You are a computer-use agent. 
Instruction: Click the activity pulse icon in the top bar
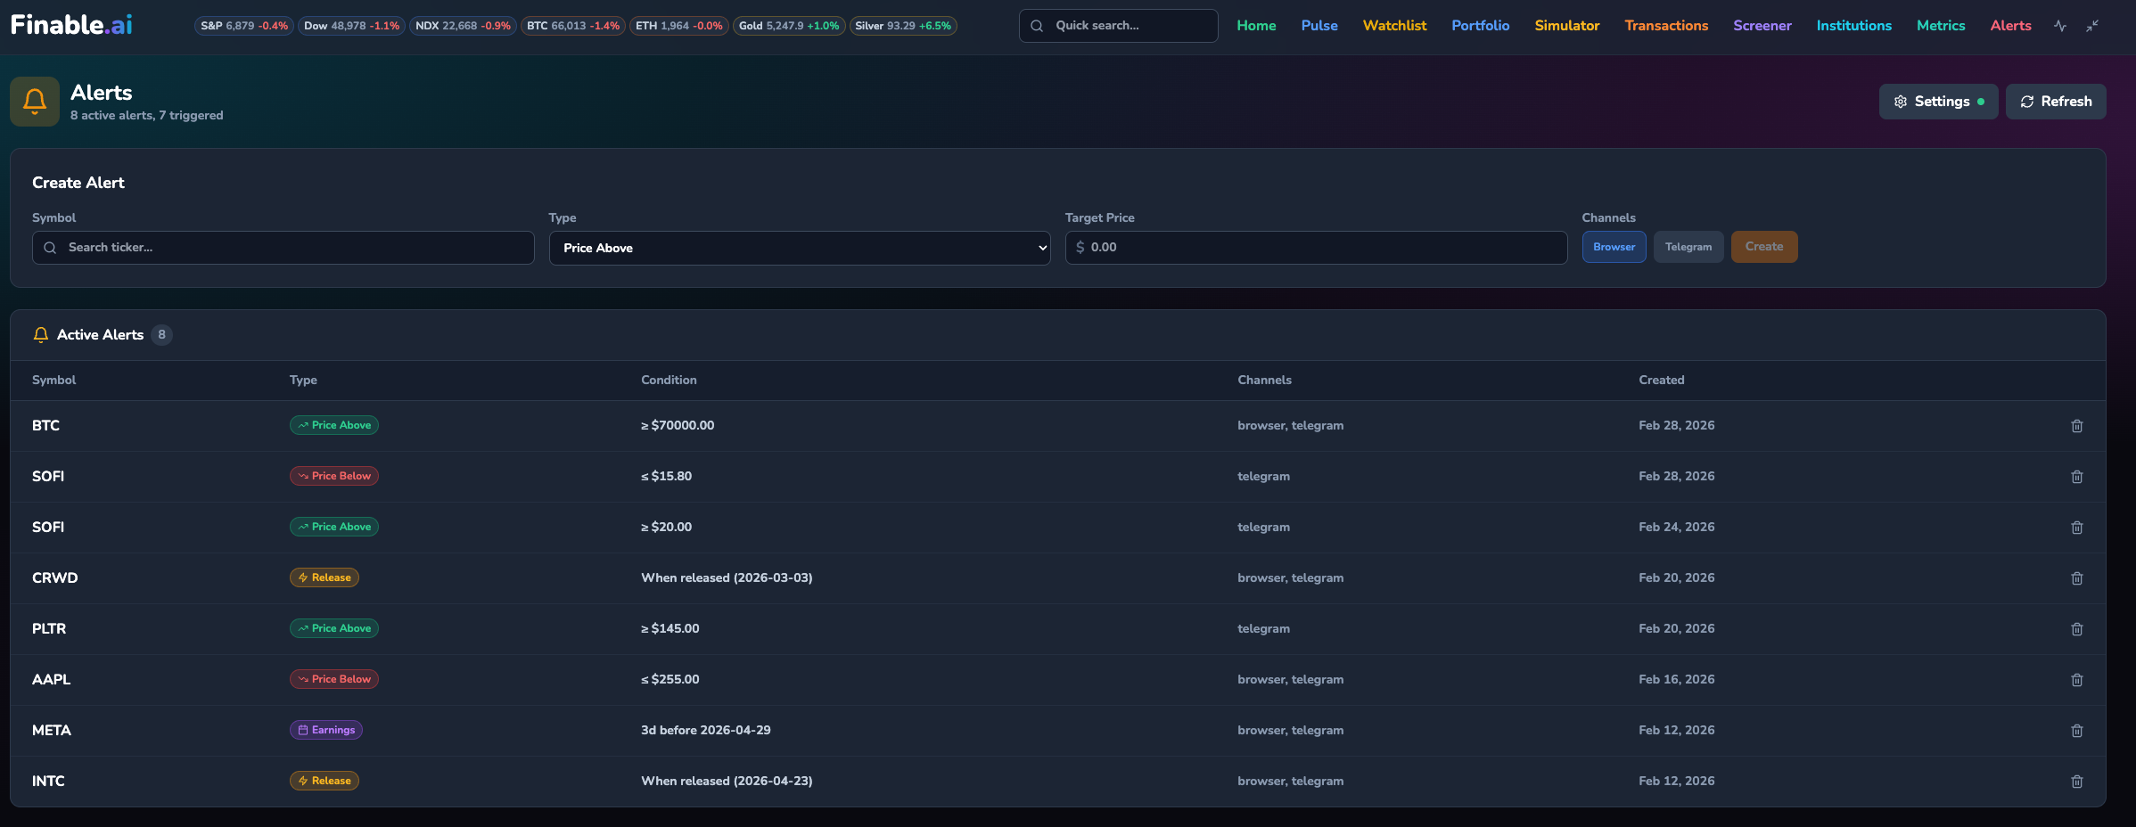click(2060, 25)
